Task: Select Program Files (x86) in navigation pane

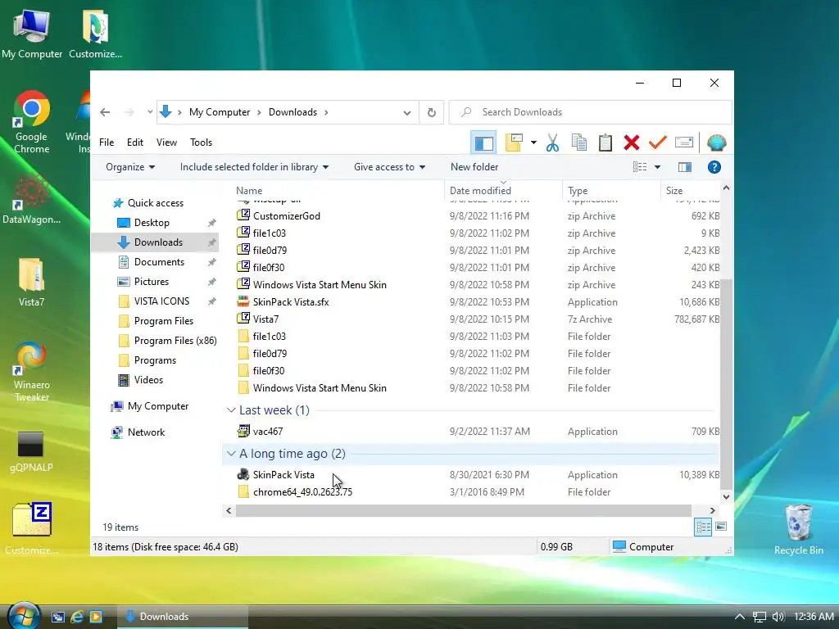Action: 175,341
